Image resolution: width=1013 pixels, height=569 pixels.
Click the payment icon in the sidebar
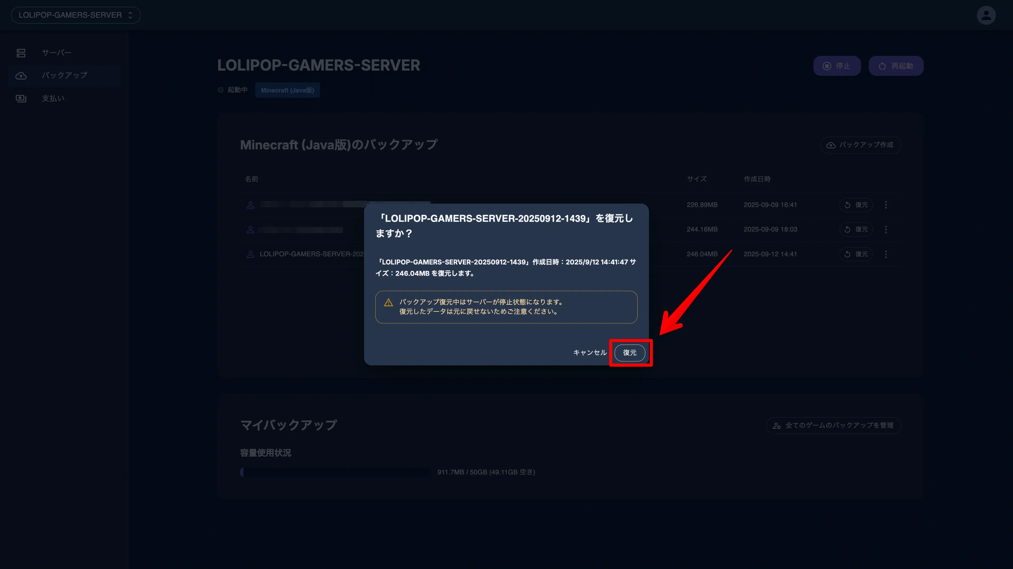click(21, 98)
